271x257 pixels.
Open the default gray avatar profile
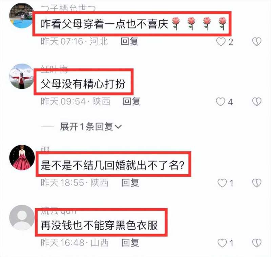point(22,218)
